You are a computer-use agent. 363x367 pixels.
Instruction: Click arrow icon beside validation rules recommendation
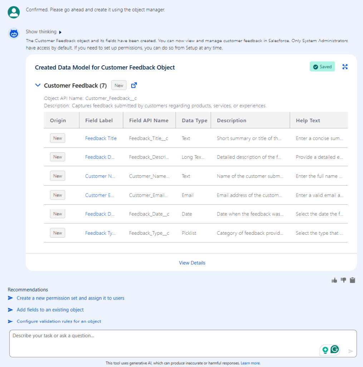[x=10, y=321]
